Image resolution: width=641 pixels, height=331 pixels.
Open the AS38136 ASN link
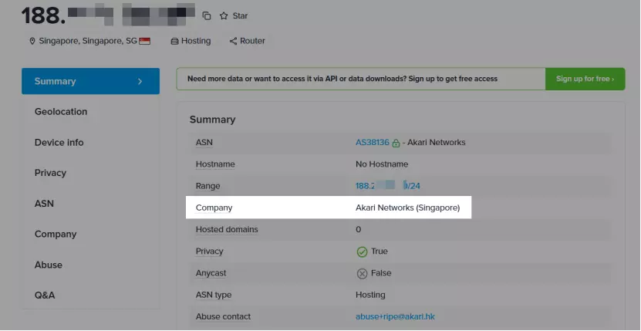pyautogui.click(x=372, y=143)
